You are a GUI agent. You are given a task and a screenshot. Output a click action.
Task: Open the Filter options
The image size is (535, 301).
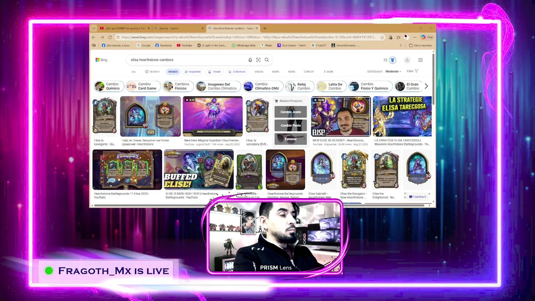pyautogui.click(x=412, y=71)
